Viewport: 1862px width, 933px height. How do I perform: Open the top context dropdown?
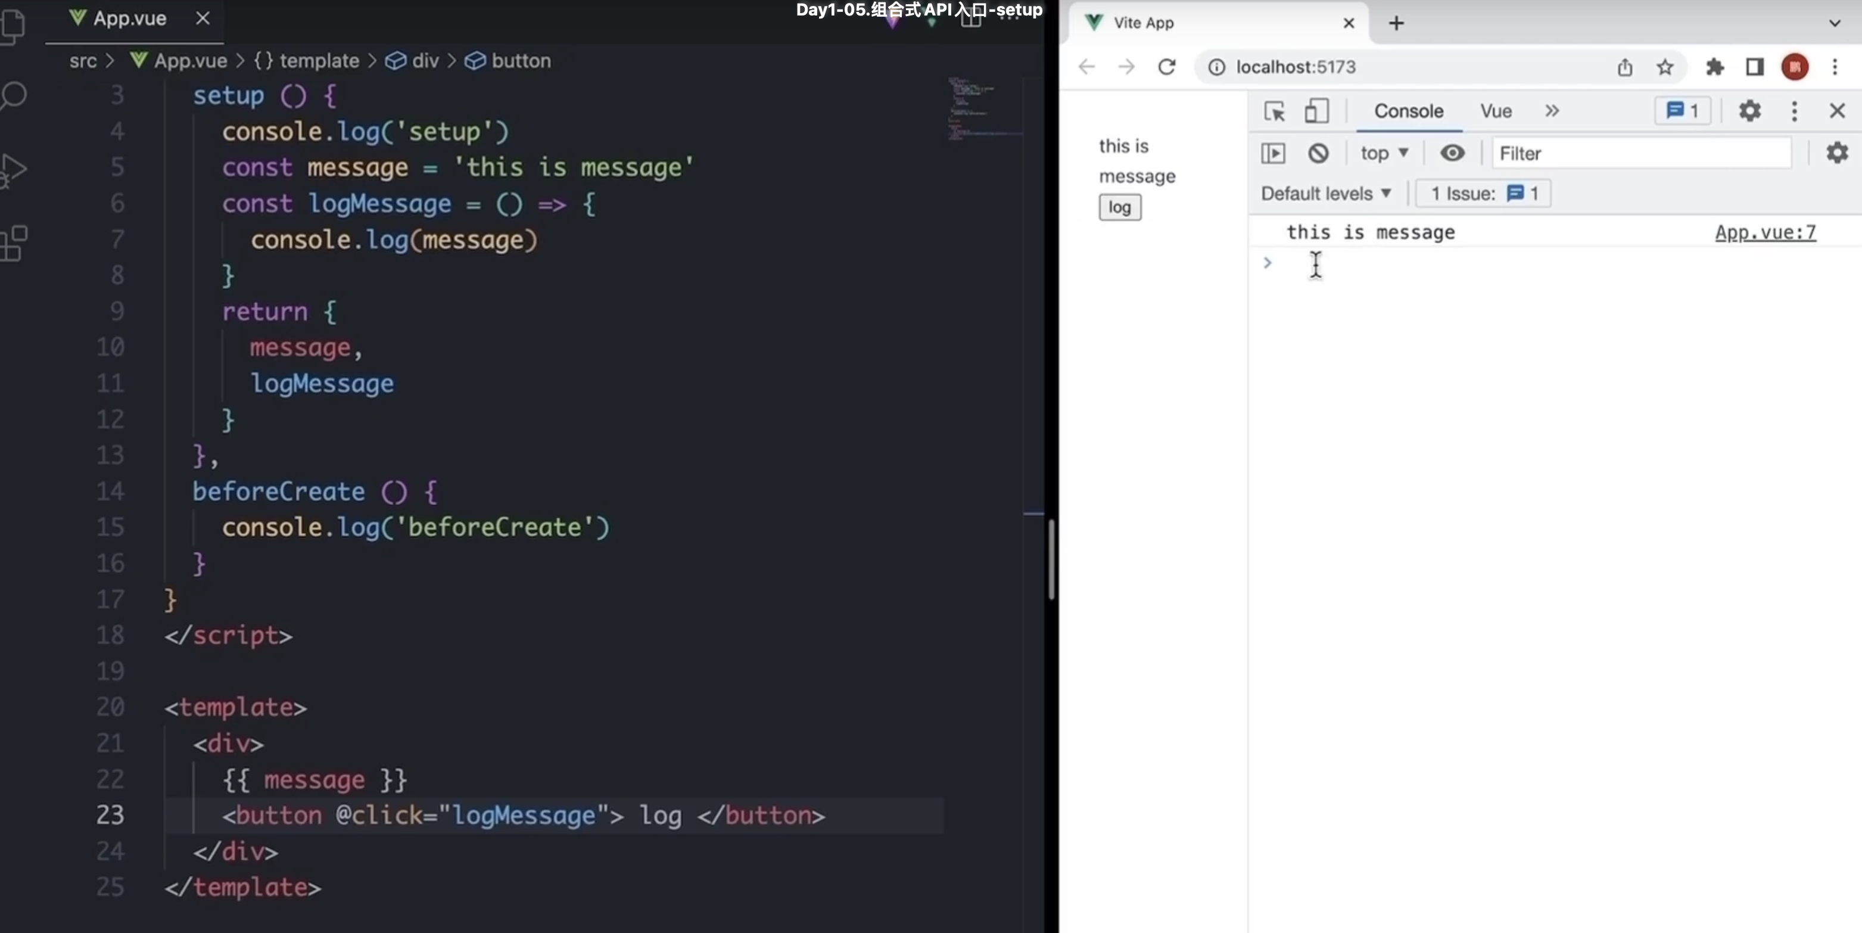pos(1384,153)
